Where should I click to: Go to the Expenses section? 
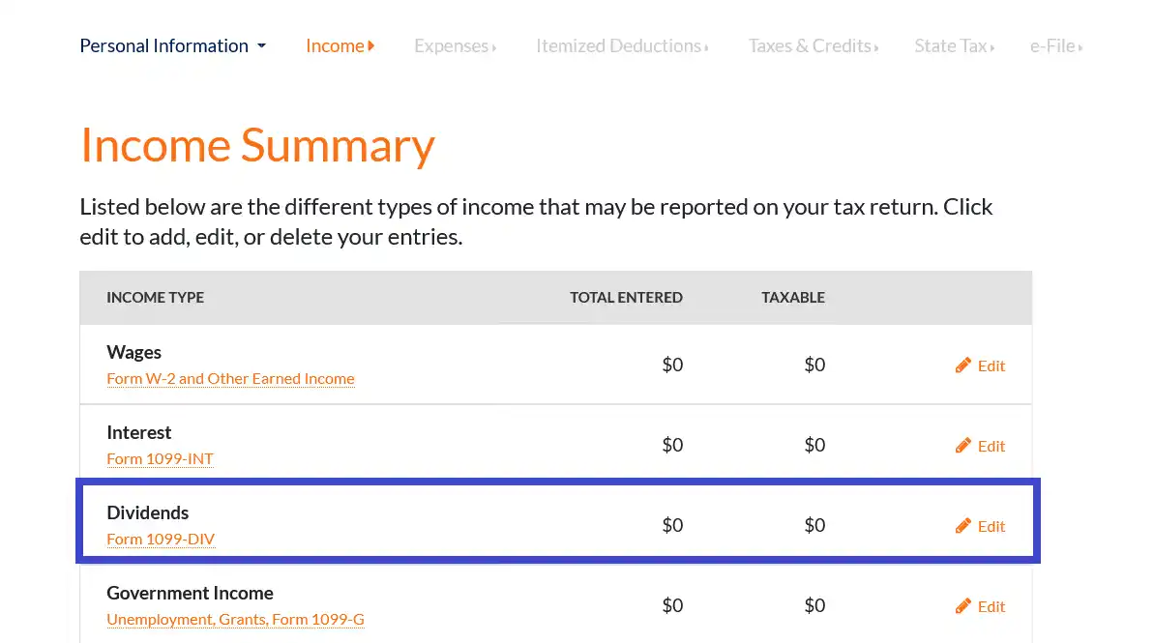(455, 45)
